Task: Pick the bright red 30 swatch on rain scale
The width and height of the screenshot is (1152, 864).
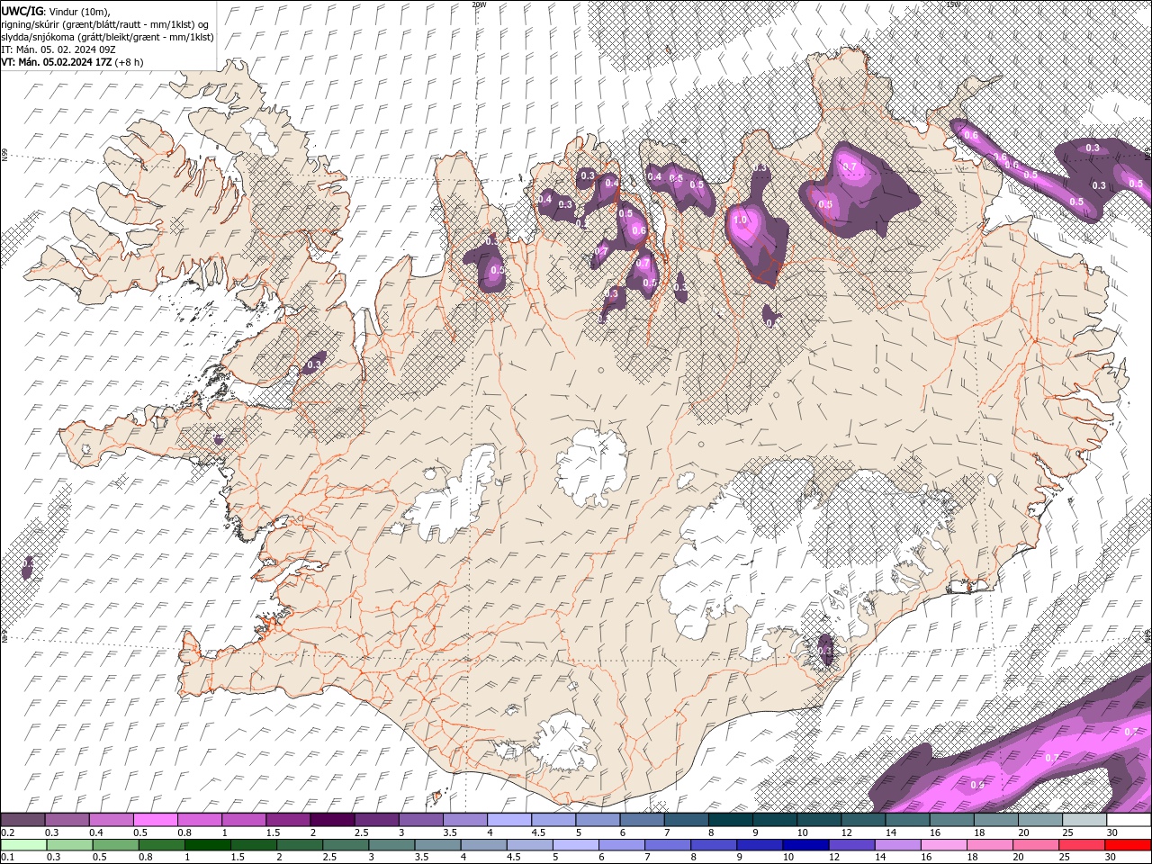Action: 1128,844
